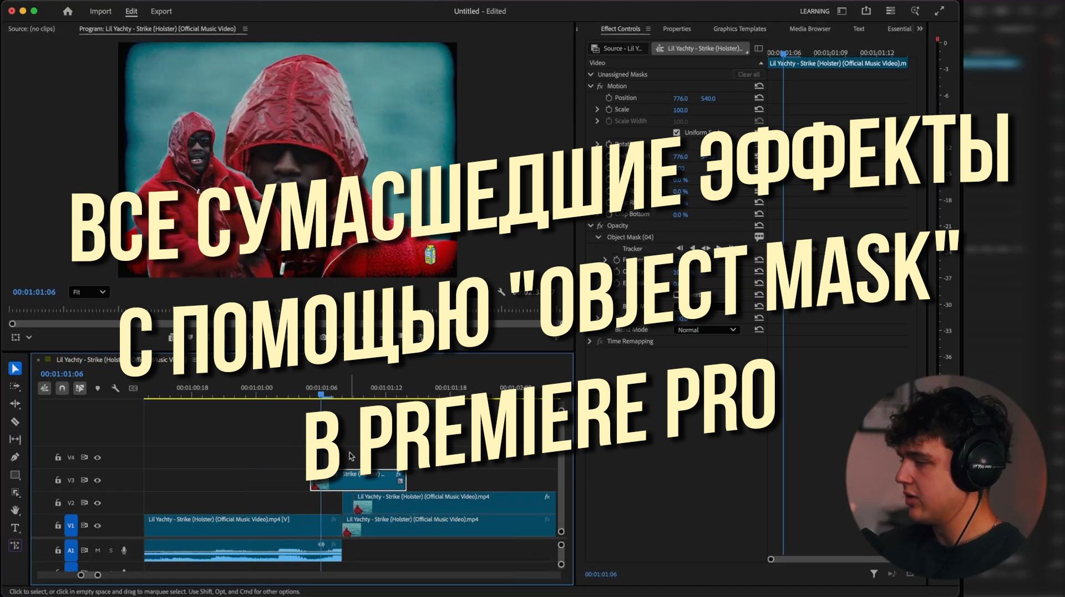
Task: Switch to the Graphics Templates tab
Action: pyautogui.click(x=739, y=29)
